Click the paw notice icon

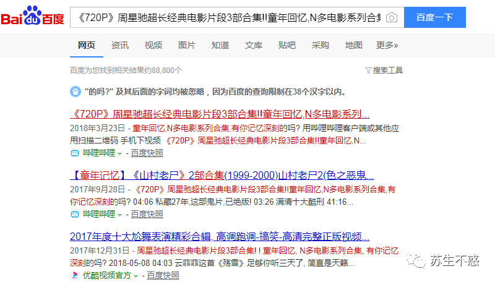(75, 92)
